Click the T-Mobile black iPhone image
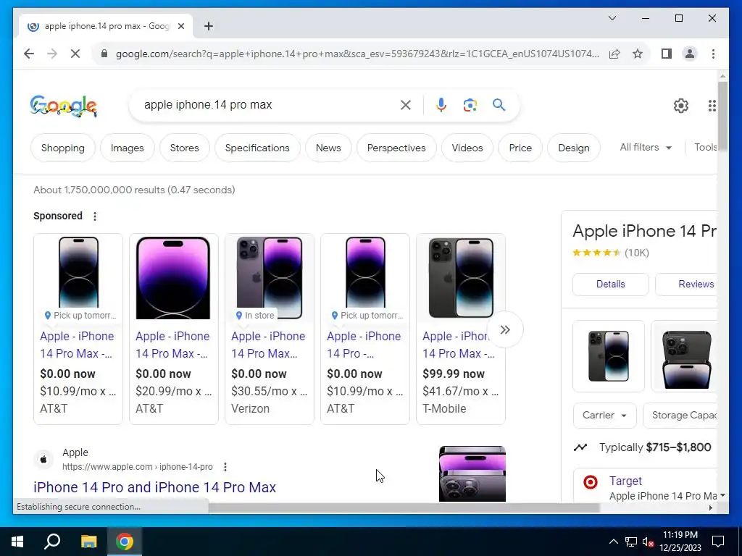742x556 pixels. click(x=460, y=277)
